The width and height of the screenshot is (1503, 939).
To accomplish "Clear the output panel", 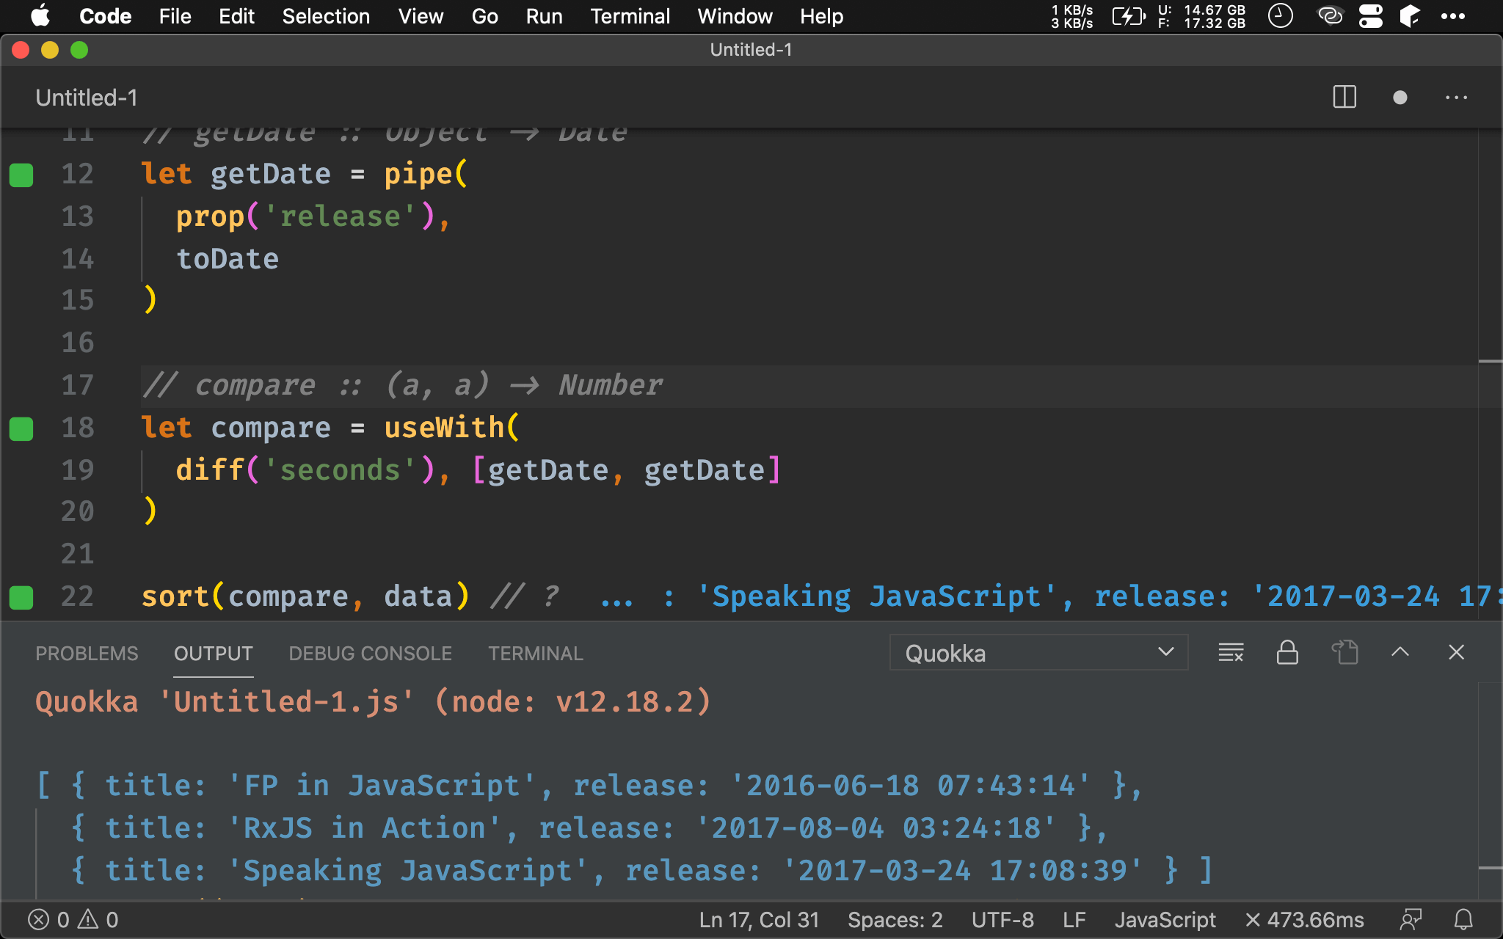I will coord(1231,652).
